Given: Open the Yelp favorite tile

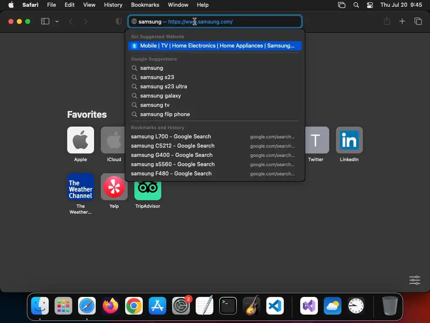Looking at the screenshot, I should pyautogui.click(x=114, y=187).
